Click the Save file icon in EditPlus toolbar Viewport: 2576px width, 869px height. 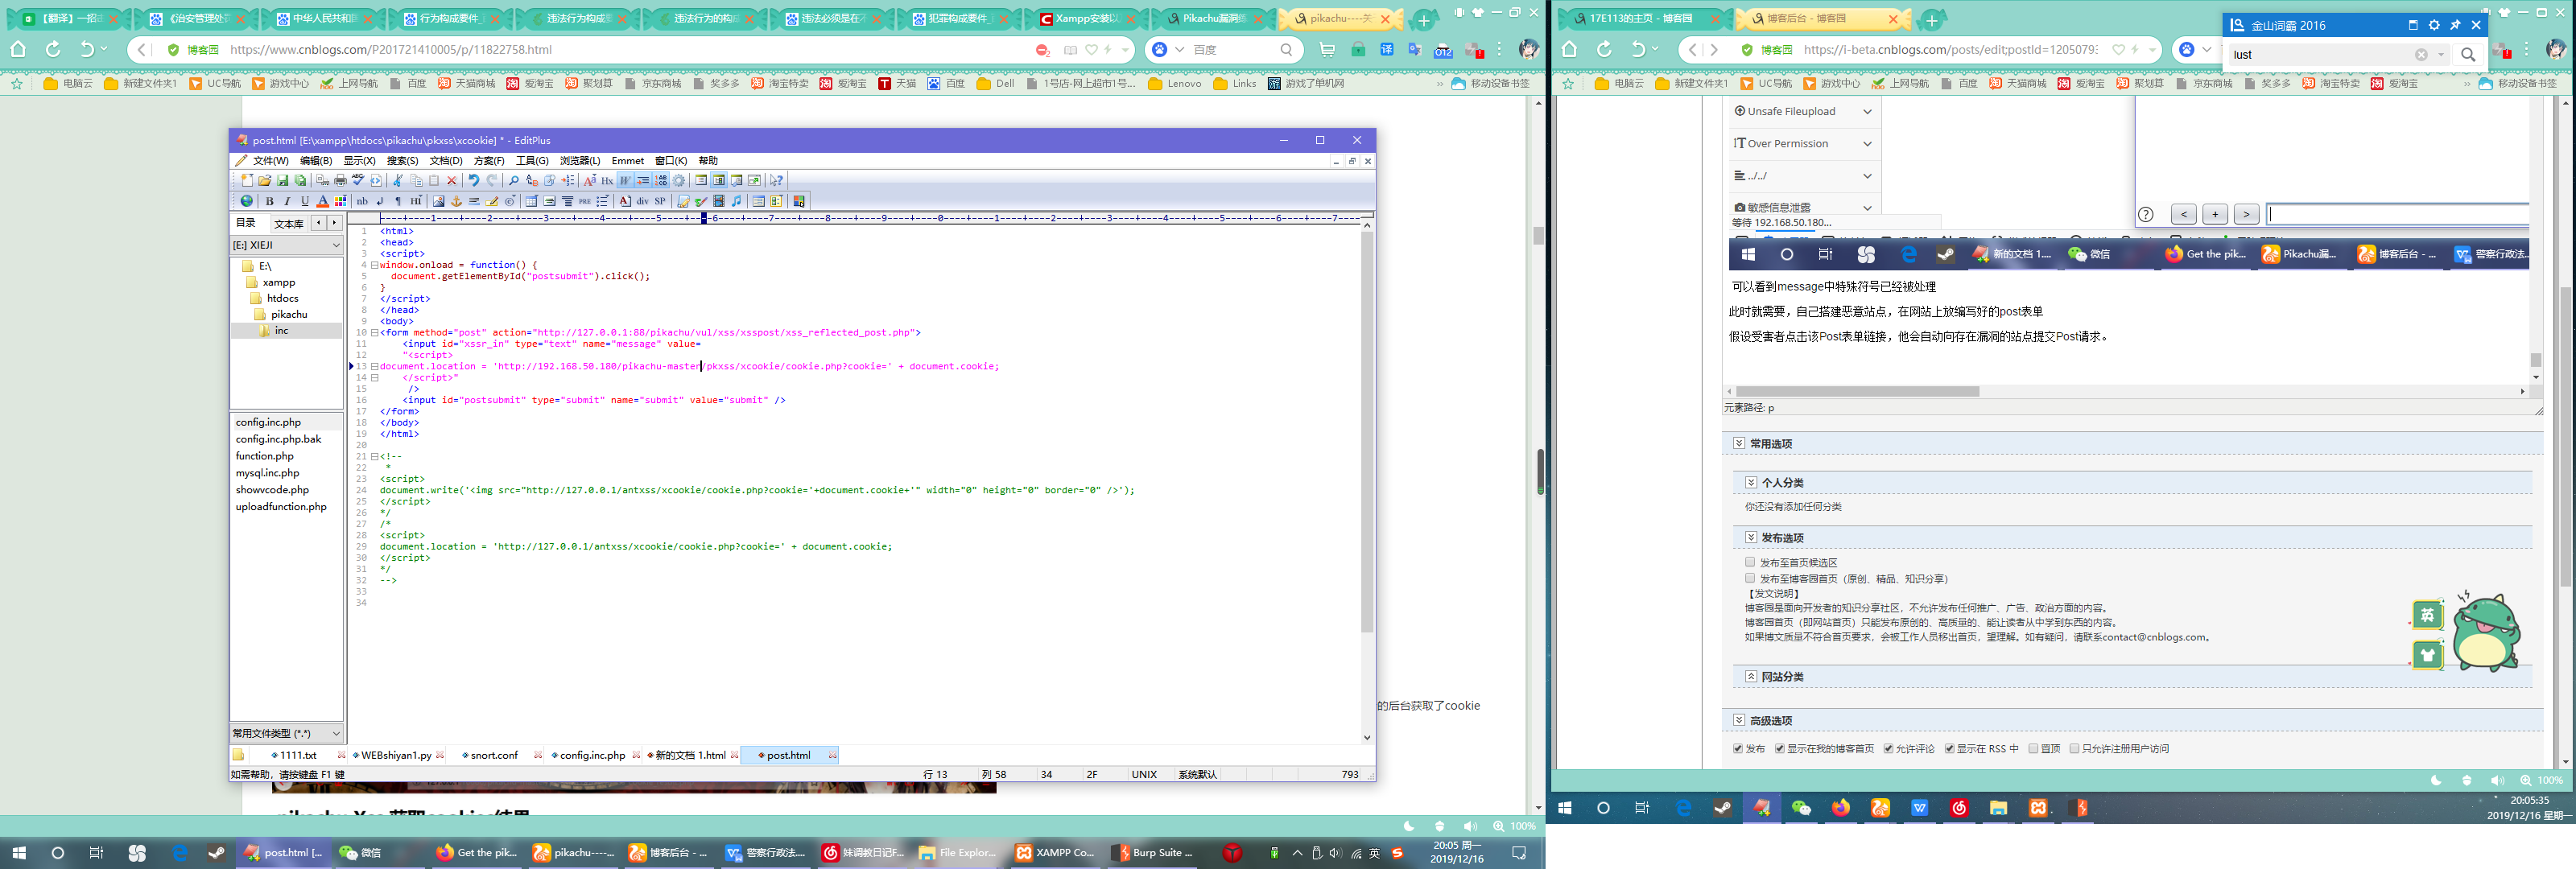283,181
